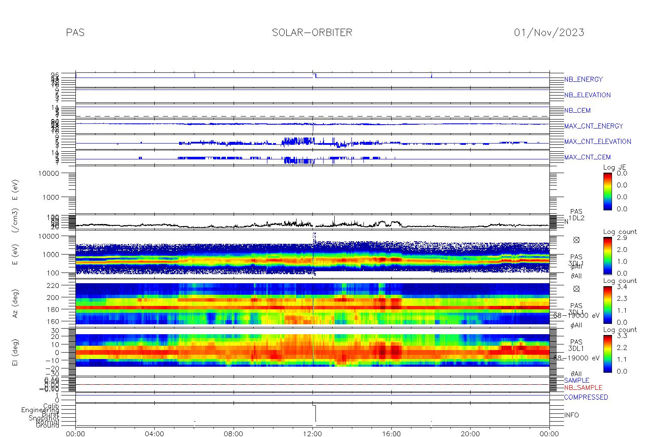648x437 pixels.
Task: Click the PAS 1DL2 density label
Action: coord(576,215)
